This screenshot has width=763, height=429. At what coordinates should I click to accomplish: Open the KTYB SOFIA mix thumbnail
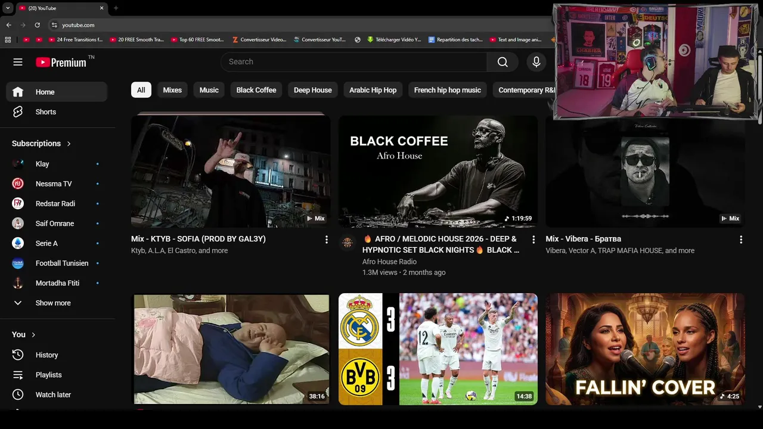click(x=231, y=171)
